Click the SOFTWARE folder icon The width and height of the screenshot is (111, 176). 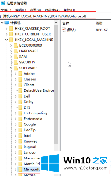pyautogui.click(x=16, y=68)
